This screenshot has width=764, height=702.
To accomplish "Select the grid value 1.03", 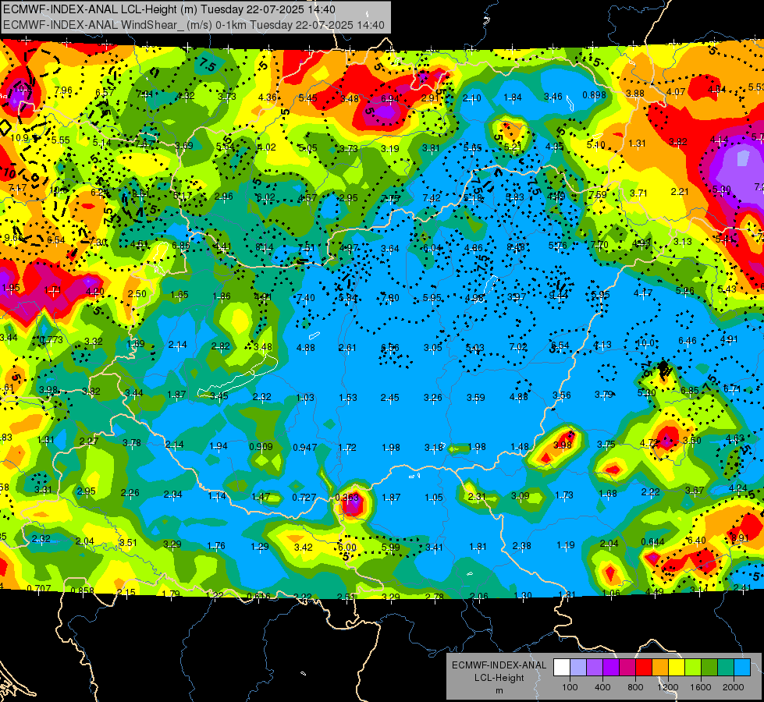I will pyautogui.click(x=305, y=398).
